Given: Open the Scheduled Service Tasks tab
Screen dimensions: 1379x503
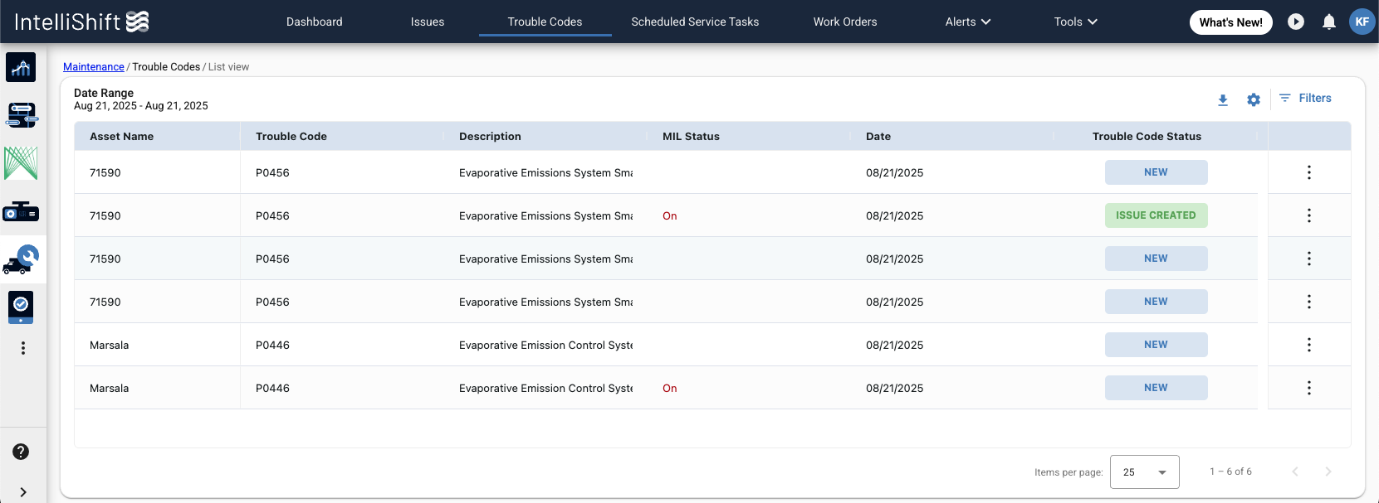Looking at the screenshot, I should tap(695, 22).
